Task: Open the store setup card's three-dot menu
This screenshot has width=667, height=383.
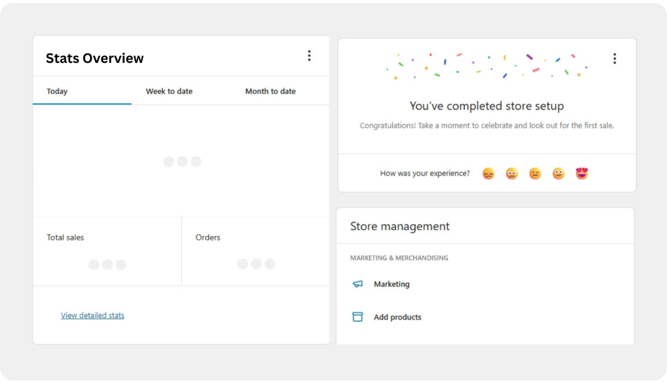Action: pyautogui.click(x=614, y=59)
